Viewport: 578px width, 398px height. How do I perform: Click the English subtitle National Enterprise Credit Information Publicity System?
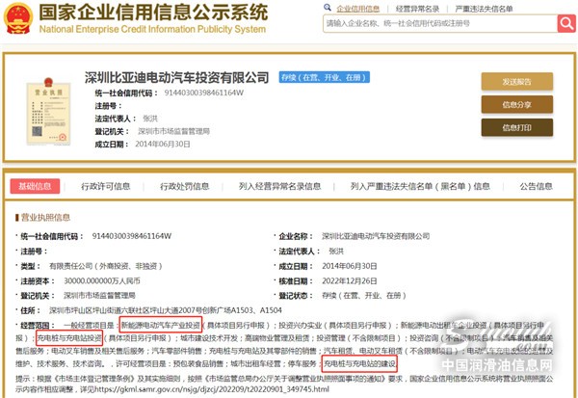pos(152,29)
